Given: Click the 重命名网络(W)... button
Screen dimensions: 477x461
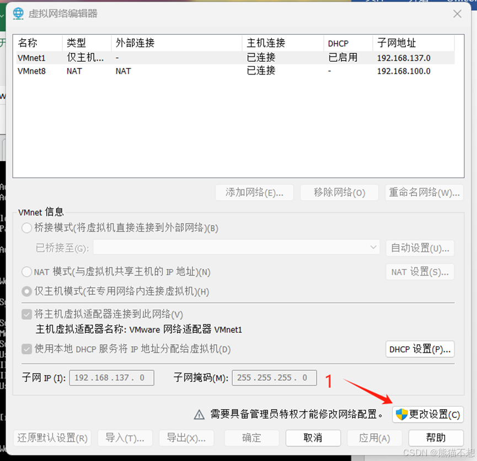Looking at the screenshot, I should pos(425,193).
